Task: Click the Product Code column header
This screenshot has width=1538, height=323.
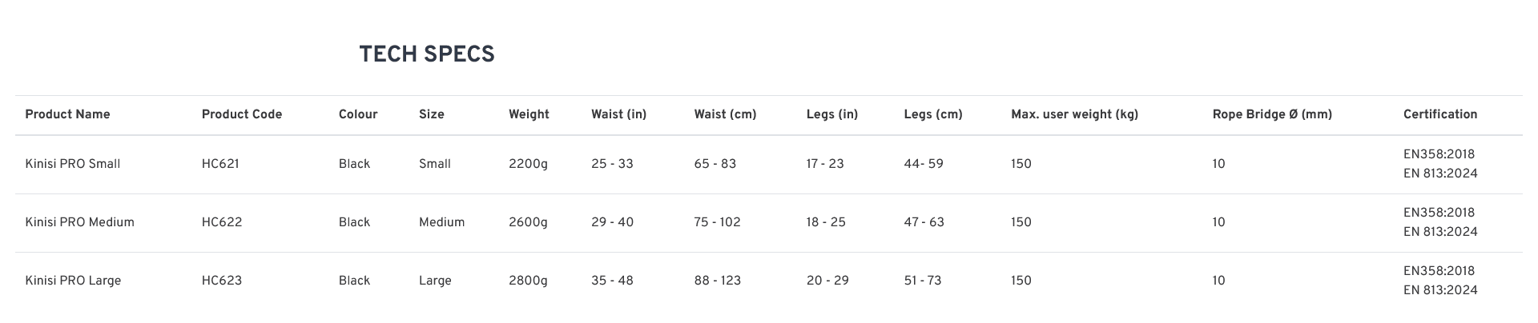Action: 241,114
